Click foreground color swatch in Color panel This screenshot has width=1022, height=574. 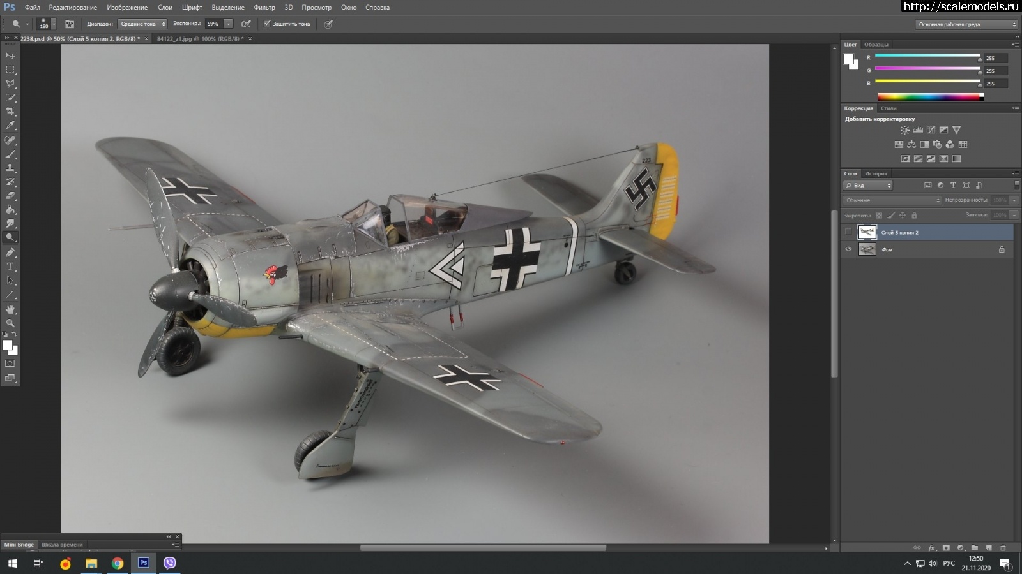click(848, 59)
